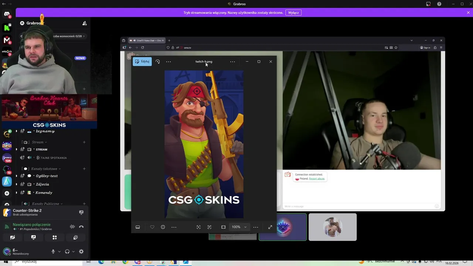
Task: Click the scan text icon in Photos viewer
Action: [x=210, y=227]
